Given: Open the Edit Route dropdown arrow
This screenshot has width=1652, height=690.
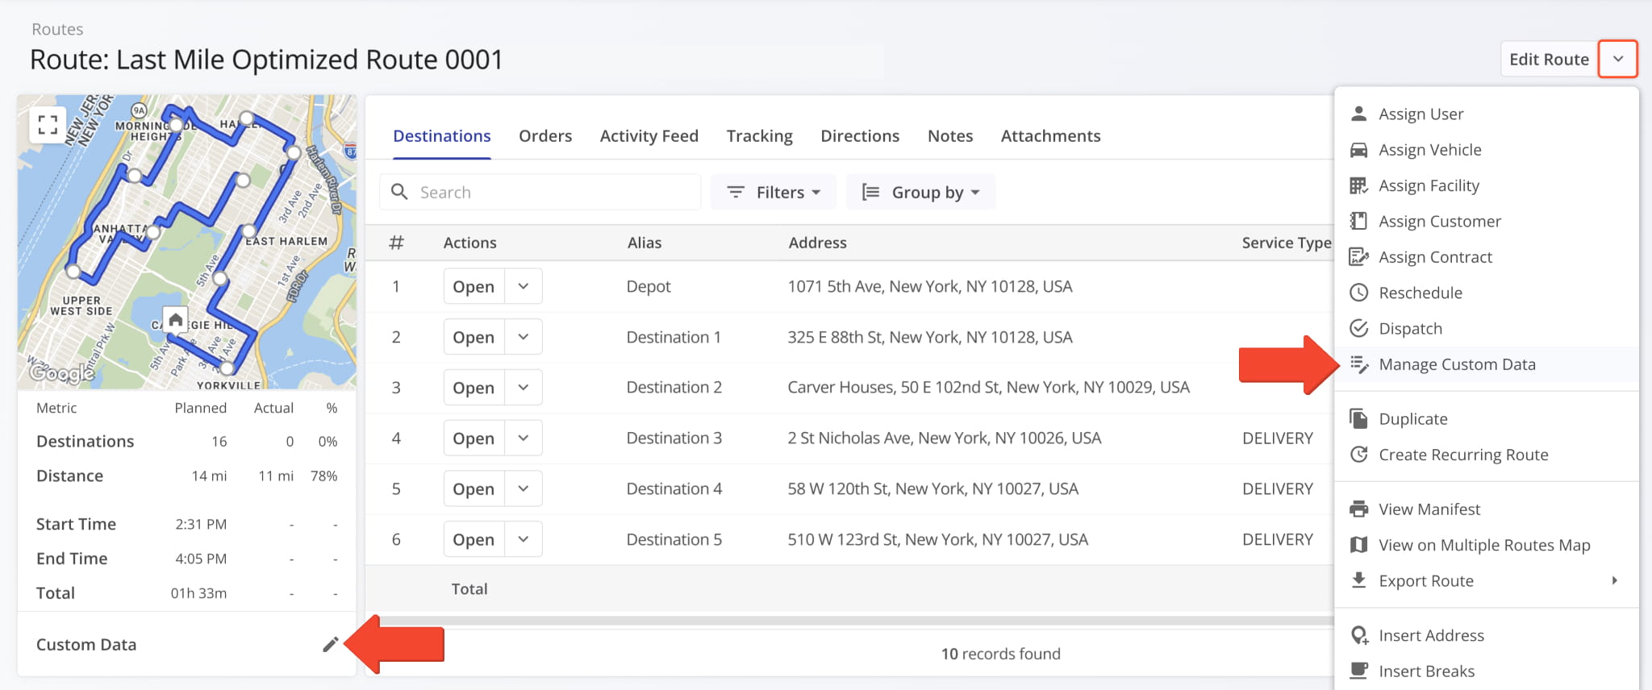Looking at the screenshot, I should 1617,59.
